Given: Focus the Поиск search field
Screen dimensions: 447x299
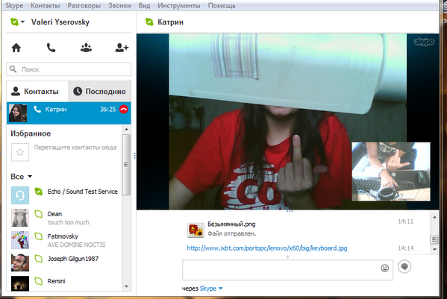Looking at the screenshot, I should coord(69,69).
